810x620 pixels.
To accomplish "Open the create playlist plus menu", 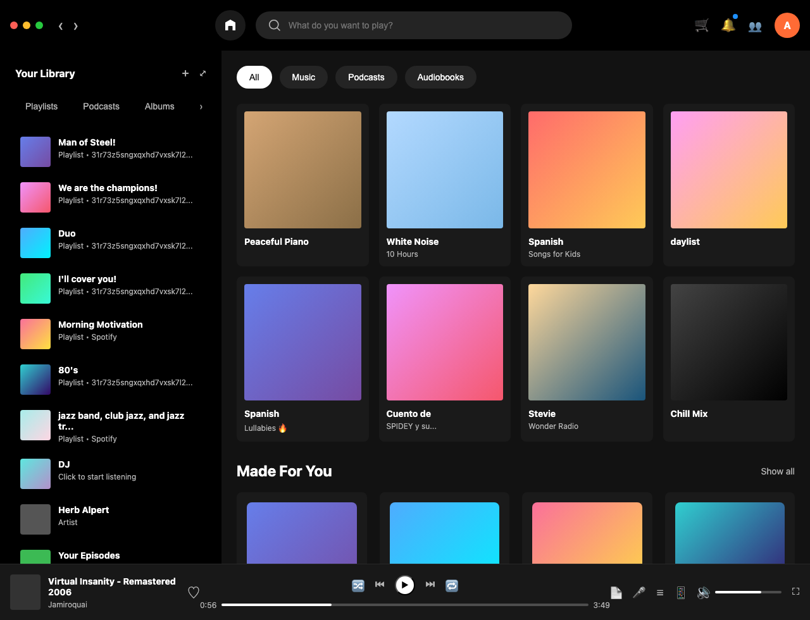I will coord(185,73).
